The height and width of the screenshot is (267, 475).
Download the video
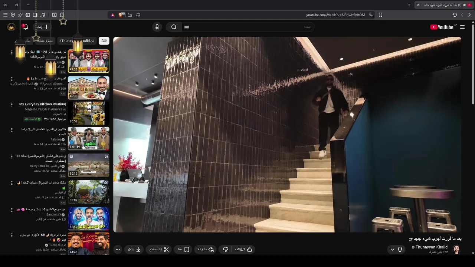[x=134, y=250]
